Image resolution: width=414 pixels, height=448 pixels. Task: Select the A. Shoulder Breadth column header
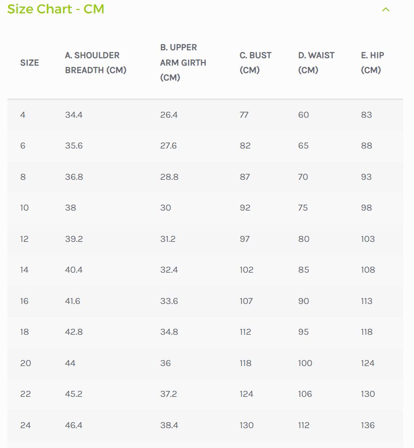[96, 63]
